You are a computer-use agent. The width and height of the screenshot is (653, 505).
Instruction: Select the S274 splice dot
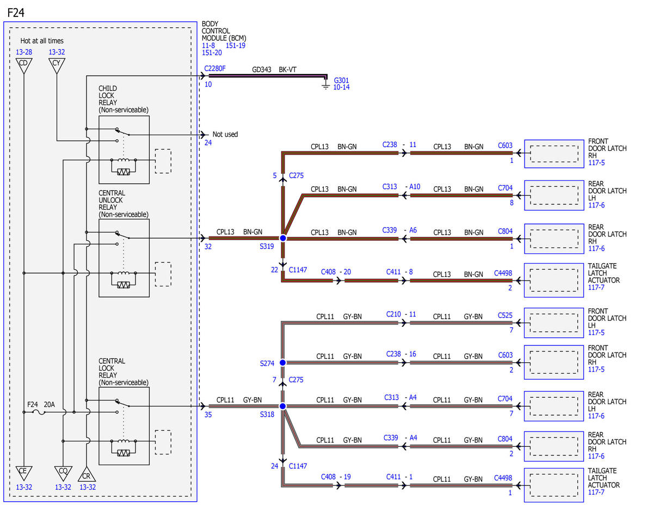283,362
